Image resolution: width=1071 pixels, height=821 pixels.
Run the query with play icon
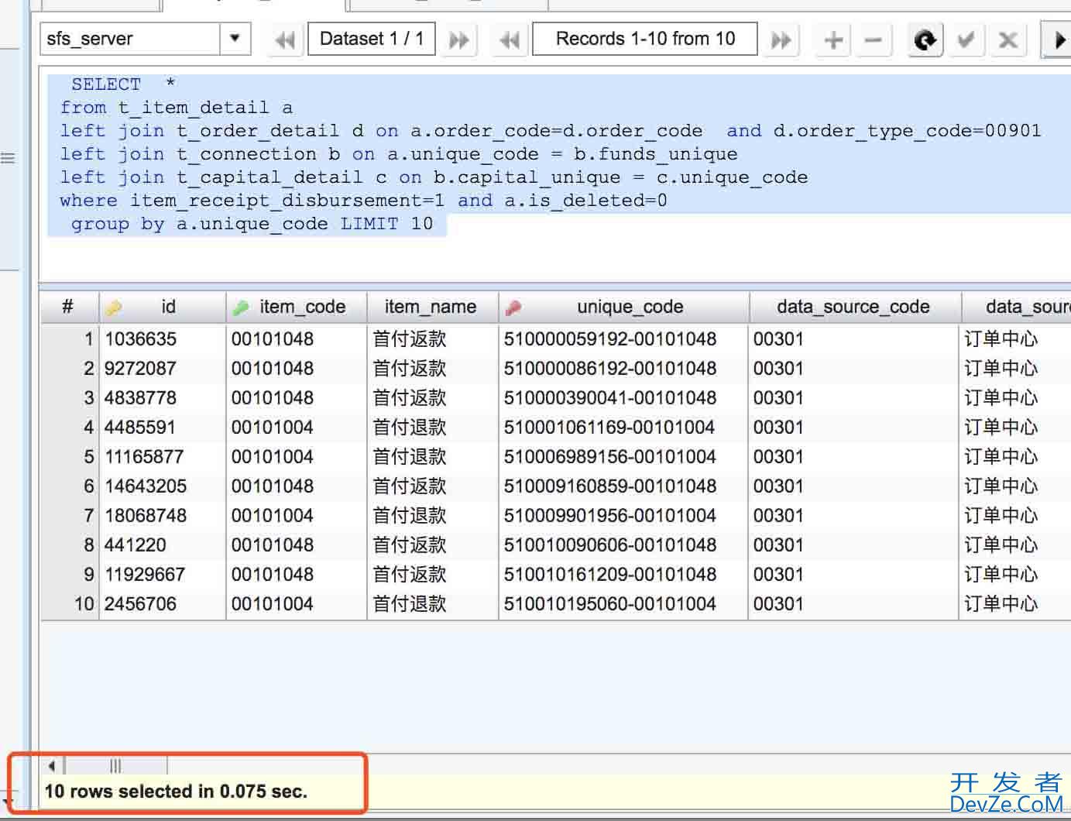click(x=1059, y=40)
